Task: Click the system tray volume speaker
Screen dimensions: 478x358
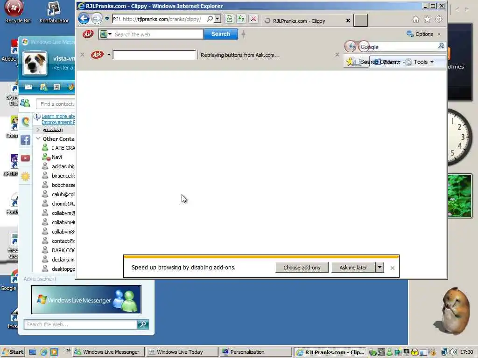Action: pos(453,352)
